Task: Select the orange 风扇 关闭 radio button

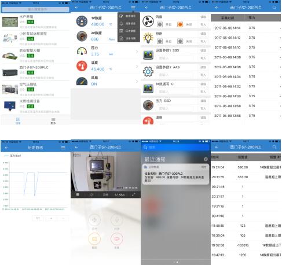Action: (180, 24)
